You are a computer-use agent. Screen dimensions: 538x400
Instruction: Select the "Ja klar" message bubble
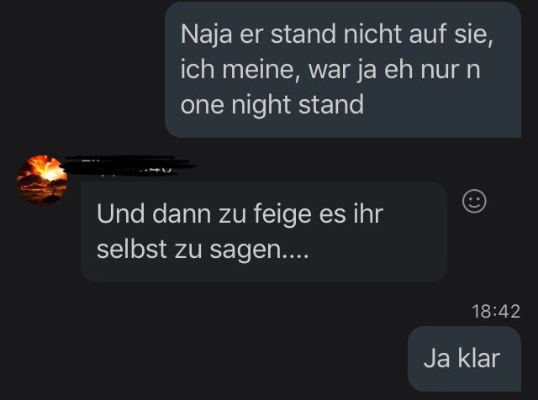tap(464, 359)
